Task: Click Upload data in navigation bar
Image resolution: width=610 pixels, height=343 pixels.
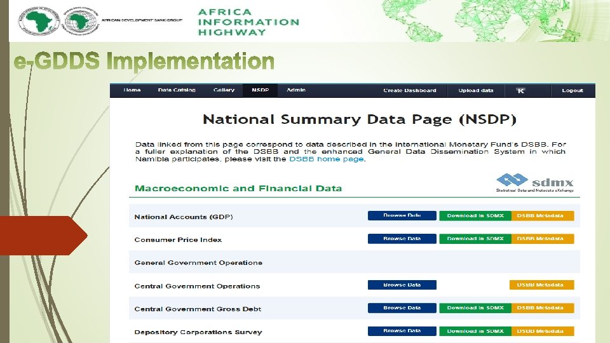Action: (x=476, y=91)
